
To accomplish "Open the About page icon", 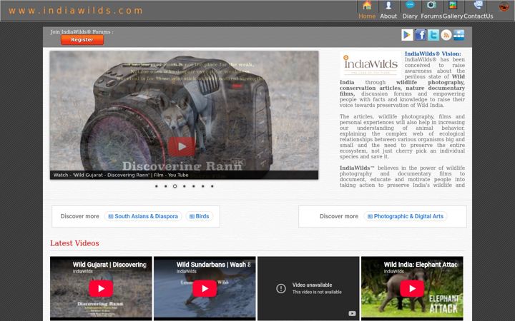I will click(x=388, y=5).
